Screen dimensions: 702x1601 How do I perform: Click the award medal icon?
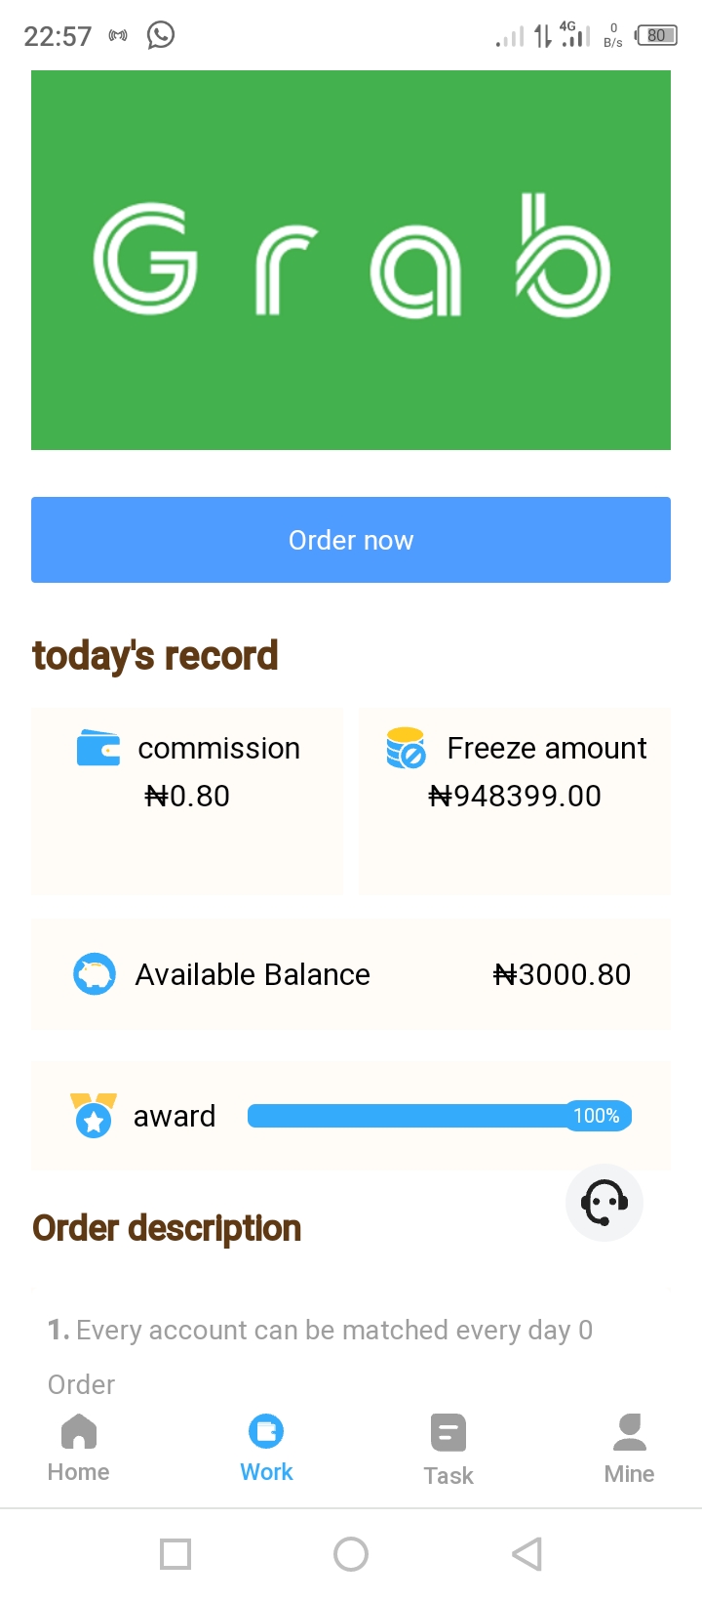pos(94,1116)
